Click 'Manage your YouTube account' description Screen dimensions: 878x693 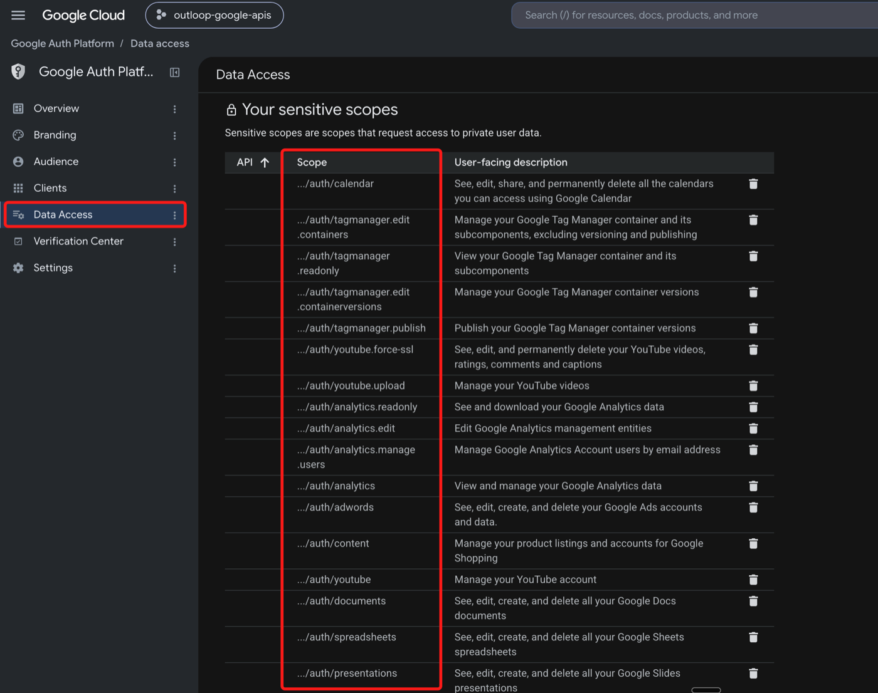tap(526, 580)
